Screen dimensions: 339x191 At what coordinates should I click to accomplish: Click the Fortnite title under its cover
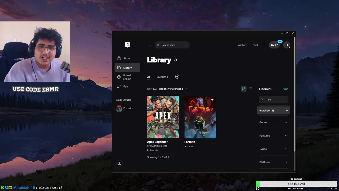(190, 142)
